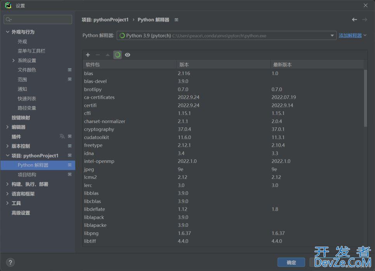Image resolution: width=375 pixels, height=271 pixels.
Task: Open the 外观 settings page
Action: tap(22, 41)
